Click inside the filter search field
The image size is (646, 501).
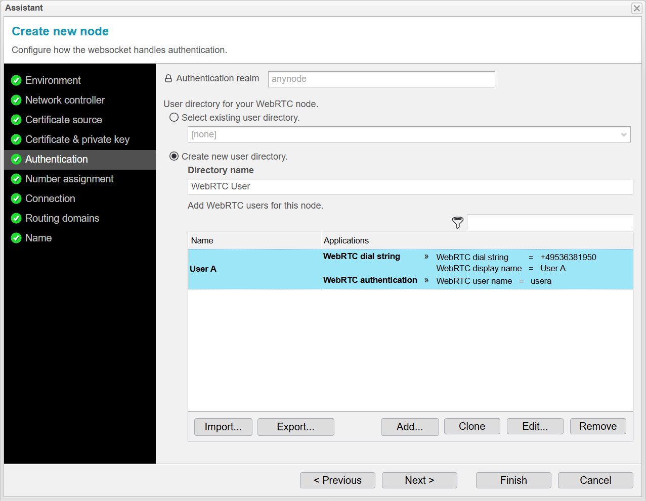[x=550, y=222]
